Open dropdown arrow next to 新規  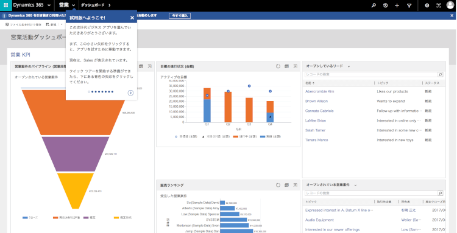[62, 25]
